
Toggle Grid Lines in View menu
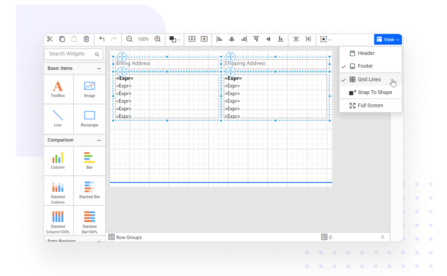(x=370, y=79)
